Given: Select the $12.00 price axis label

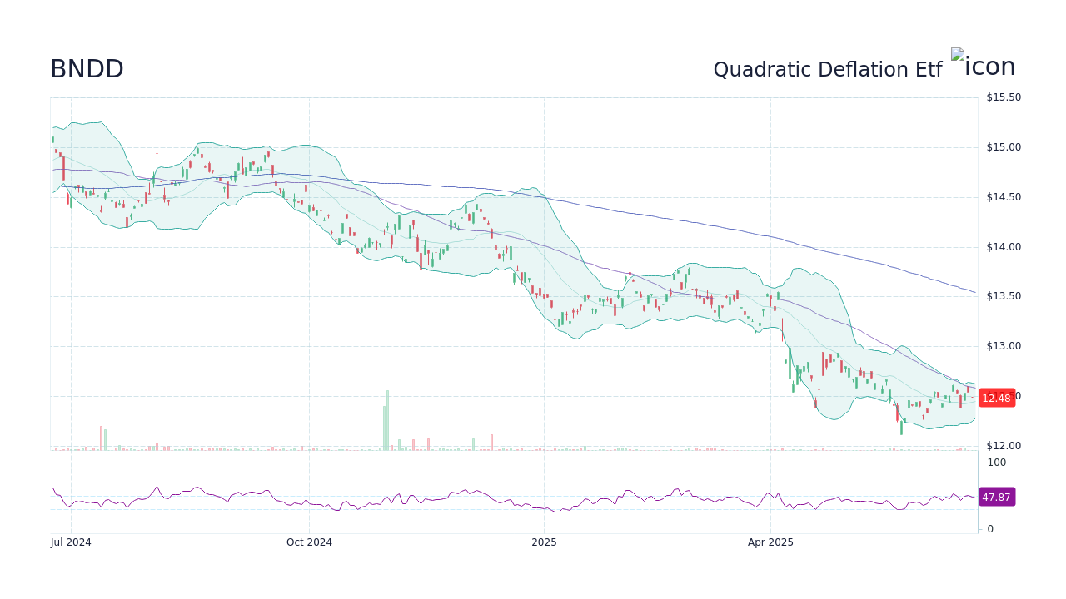Looking at the screenshot, I should click(1004, 446).
